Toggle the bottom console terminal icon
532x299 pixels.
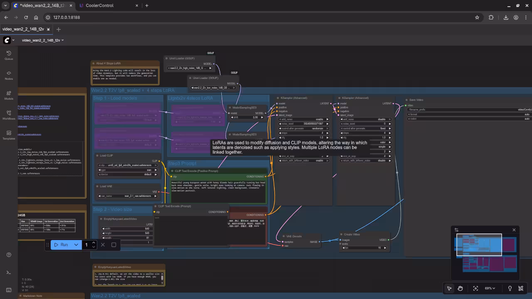(x=9, y=272)
